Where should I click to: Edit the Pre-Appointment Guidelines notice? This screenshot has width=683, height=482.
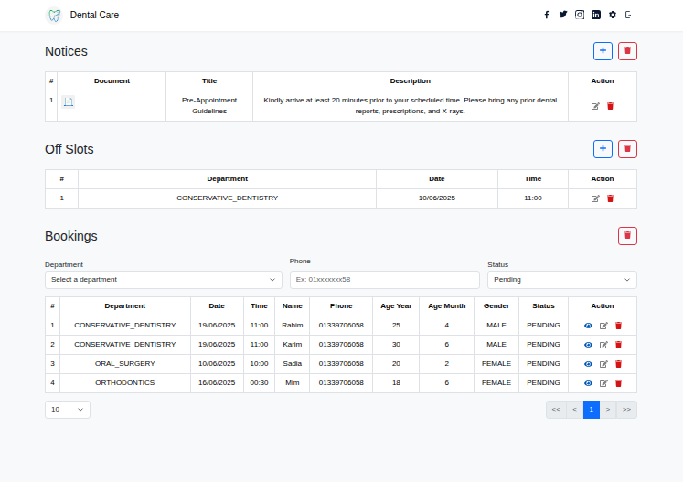pos(595,106)
